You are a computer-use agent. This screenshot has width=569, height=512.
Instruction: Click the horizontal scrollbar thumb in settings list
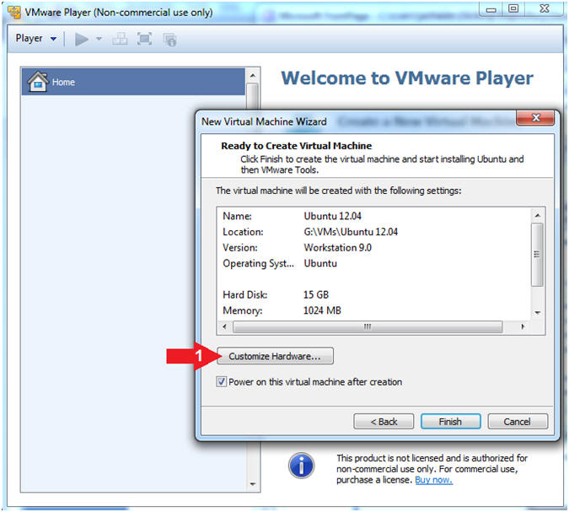[x=368, y=326]
